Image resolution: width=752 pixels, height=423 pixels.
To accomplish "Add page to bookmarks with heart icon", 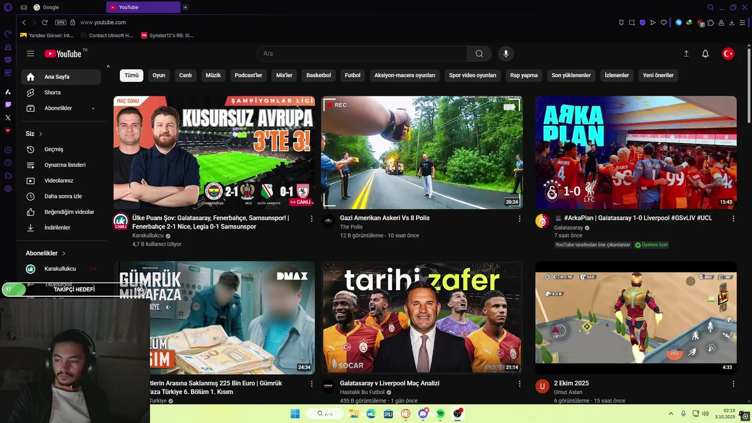I will click(664, 22).
